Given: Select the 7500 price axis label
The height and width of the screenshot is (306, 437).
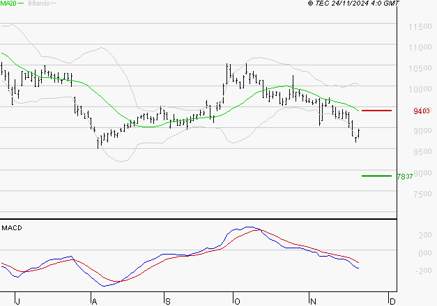Looking at the screenshot, I should click(422, 194).
